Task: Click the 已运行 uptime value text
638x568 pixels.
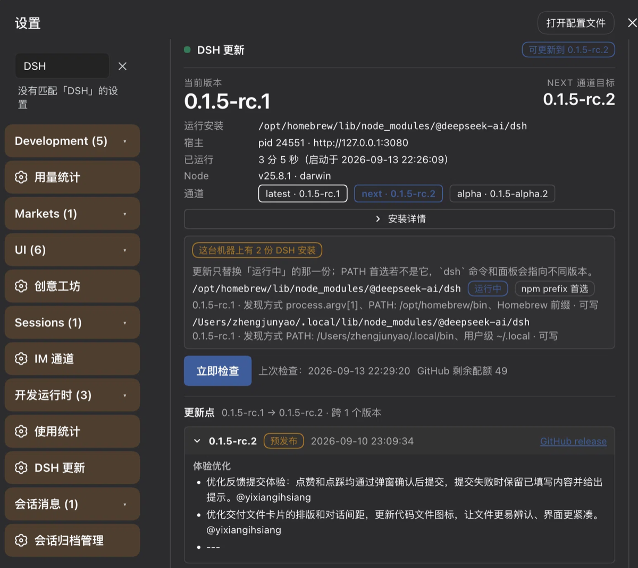Action: tap(354, 159)
